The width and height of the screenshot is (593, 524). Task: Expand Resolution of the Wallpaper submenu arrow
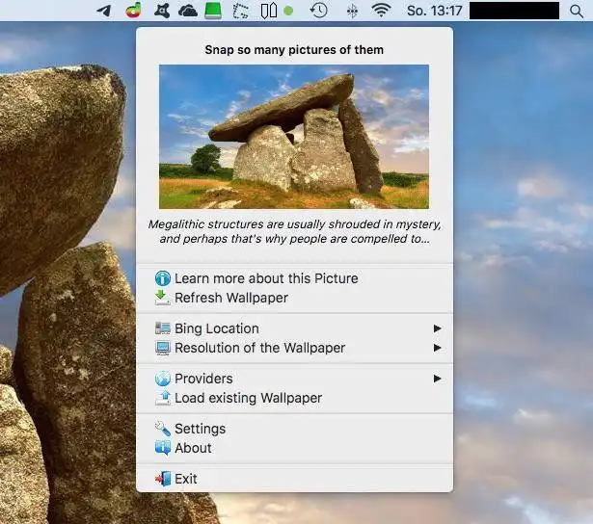438,348
